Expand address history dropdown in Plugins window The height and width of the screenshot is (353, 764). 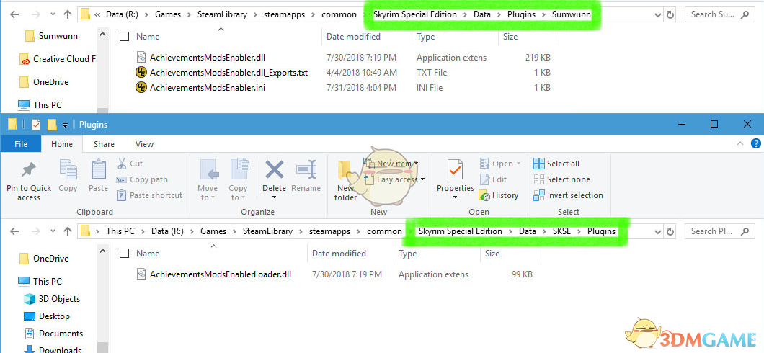pyautogui.click(x=657, y=231)
